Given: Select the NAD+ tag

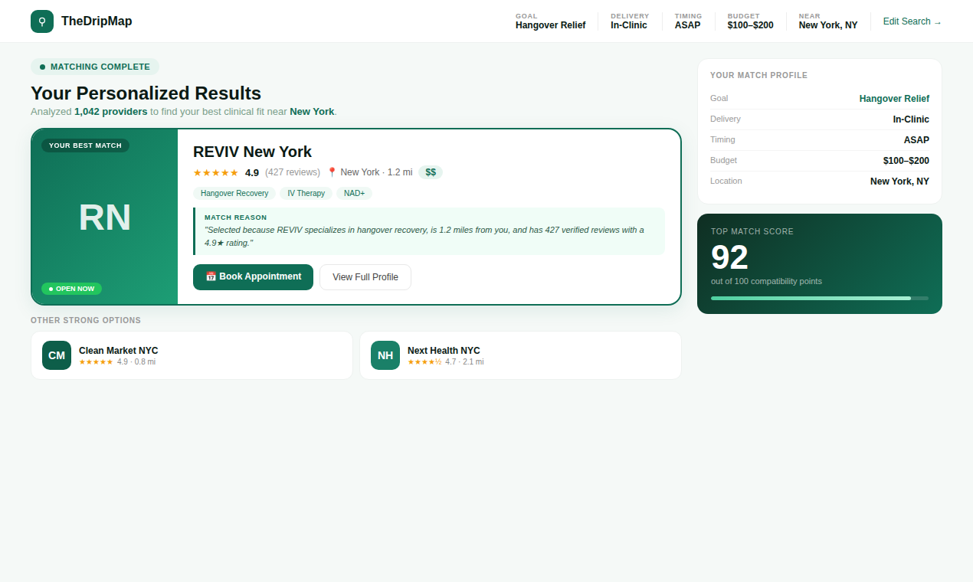Looking at the screenshot, I should click(x=354, y=193).
